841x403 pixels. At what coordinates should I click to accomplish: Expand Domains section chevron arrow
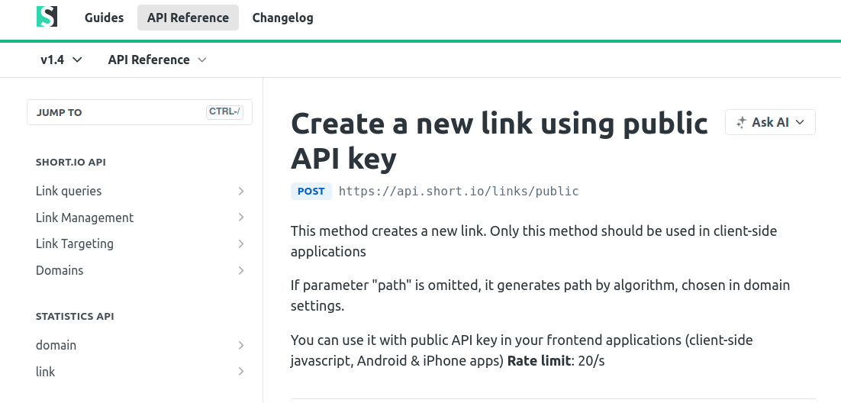pos(241,270)
